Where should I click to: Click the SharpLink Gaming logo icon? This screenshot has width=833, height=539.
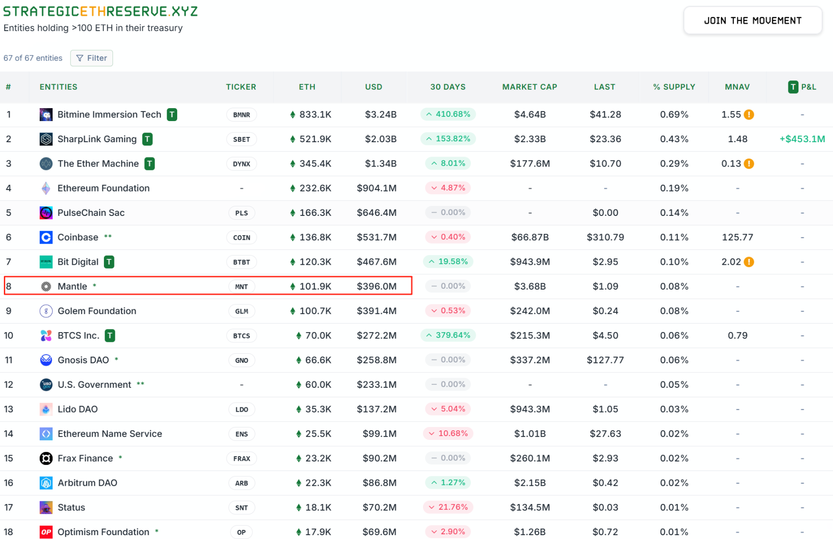46,139
